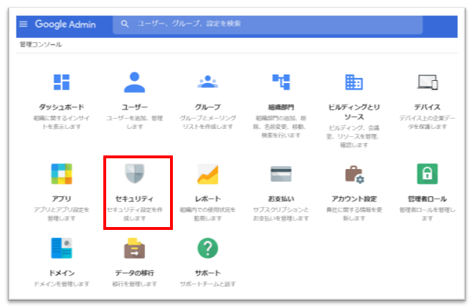Click the ドメインを管理します description
This screenshot has width=472, height=308.
pyautogui.click(x=62, y=284)
